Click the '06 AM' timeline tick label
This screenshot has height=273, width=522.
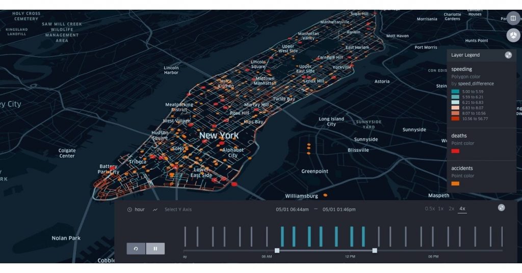click(267, 256)
